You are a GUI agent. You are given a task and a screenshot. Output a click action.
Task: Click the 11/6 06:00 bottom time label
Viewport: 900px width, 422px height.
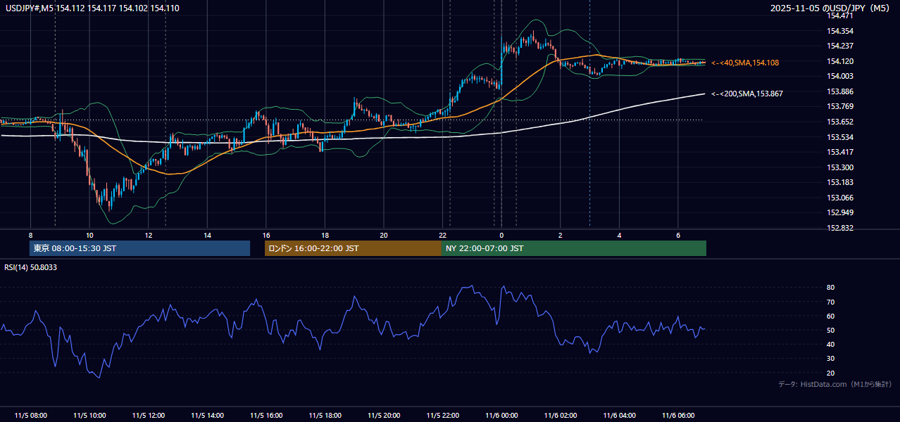678,416
